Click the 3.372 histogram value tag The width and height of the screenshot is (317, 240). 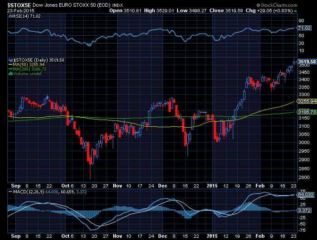(304, 210)
